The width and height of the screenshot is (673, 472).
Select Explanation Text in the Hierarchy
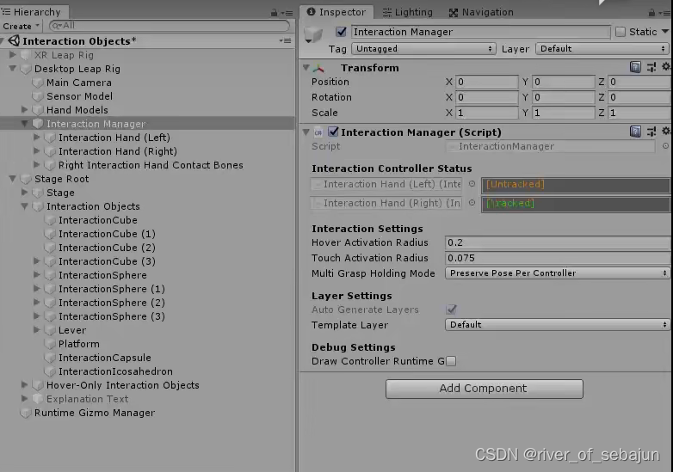click(87, 399)
